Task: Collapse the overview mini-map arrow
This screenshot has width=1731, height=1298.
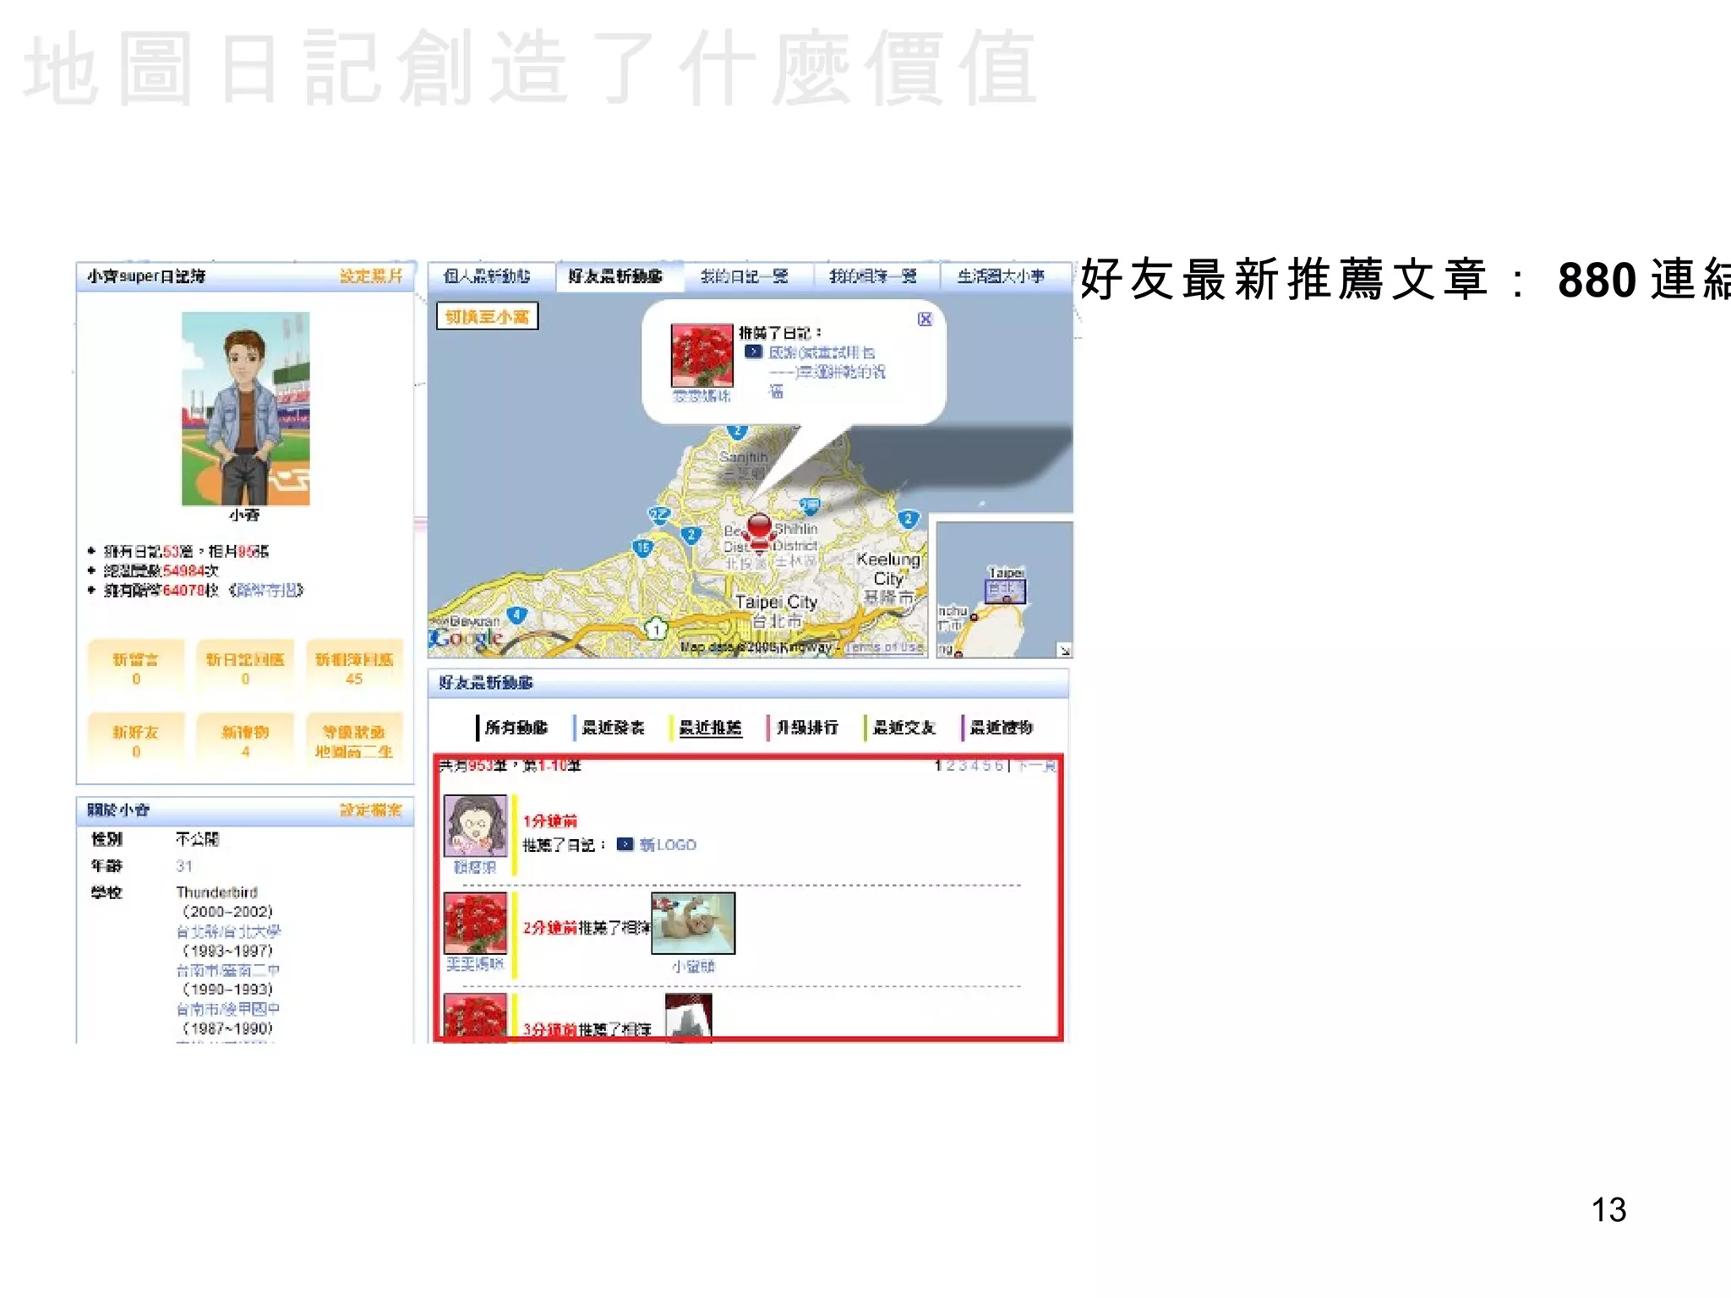Action: (x=1064, y=650)
